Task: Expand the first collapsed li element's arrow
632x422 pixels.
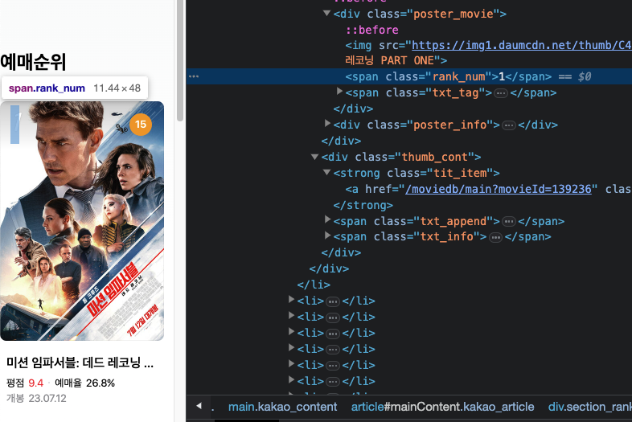Action: [x=291, y=300]
